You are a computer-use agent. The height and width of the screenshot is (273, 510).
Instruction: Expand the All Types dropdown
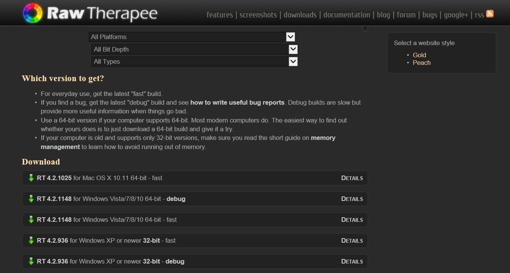(x=293, y=61)
